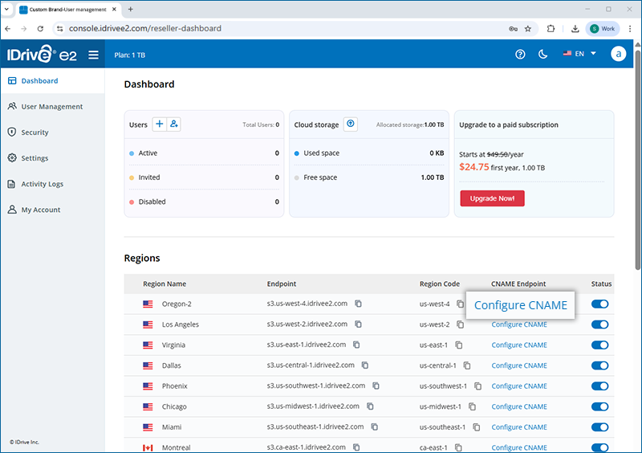Toggle Oregon-2 region status switch
This screenshot has height=453, width=642.
(599, 304)
